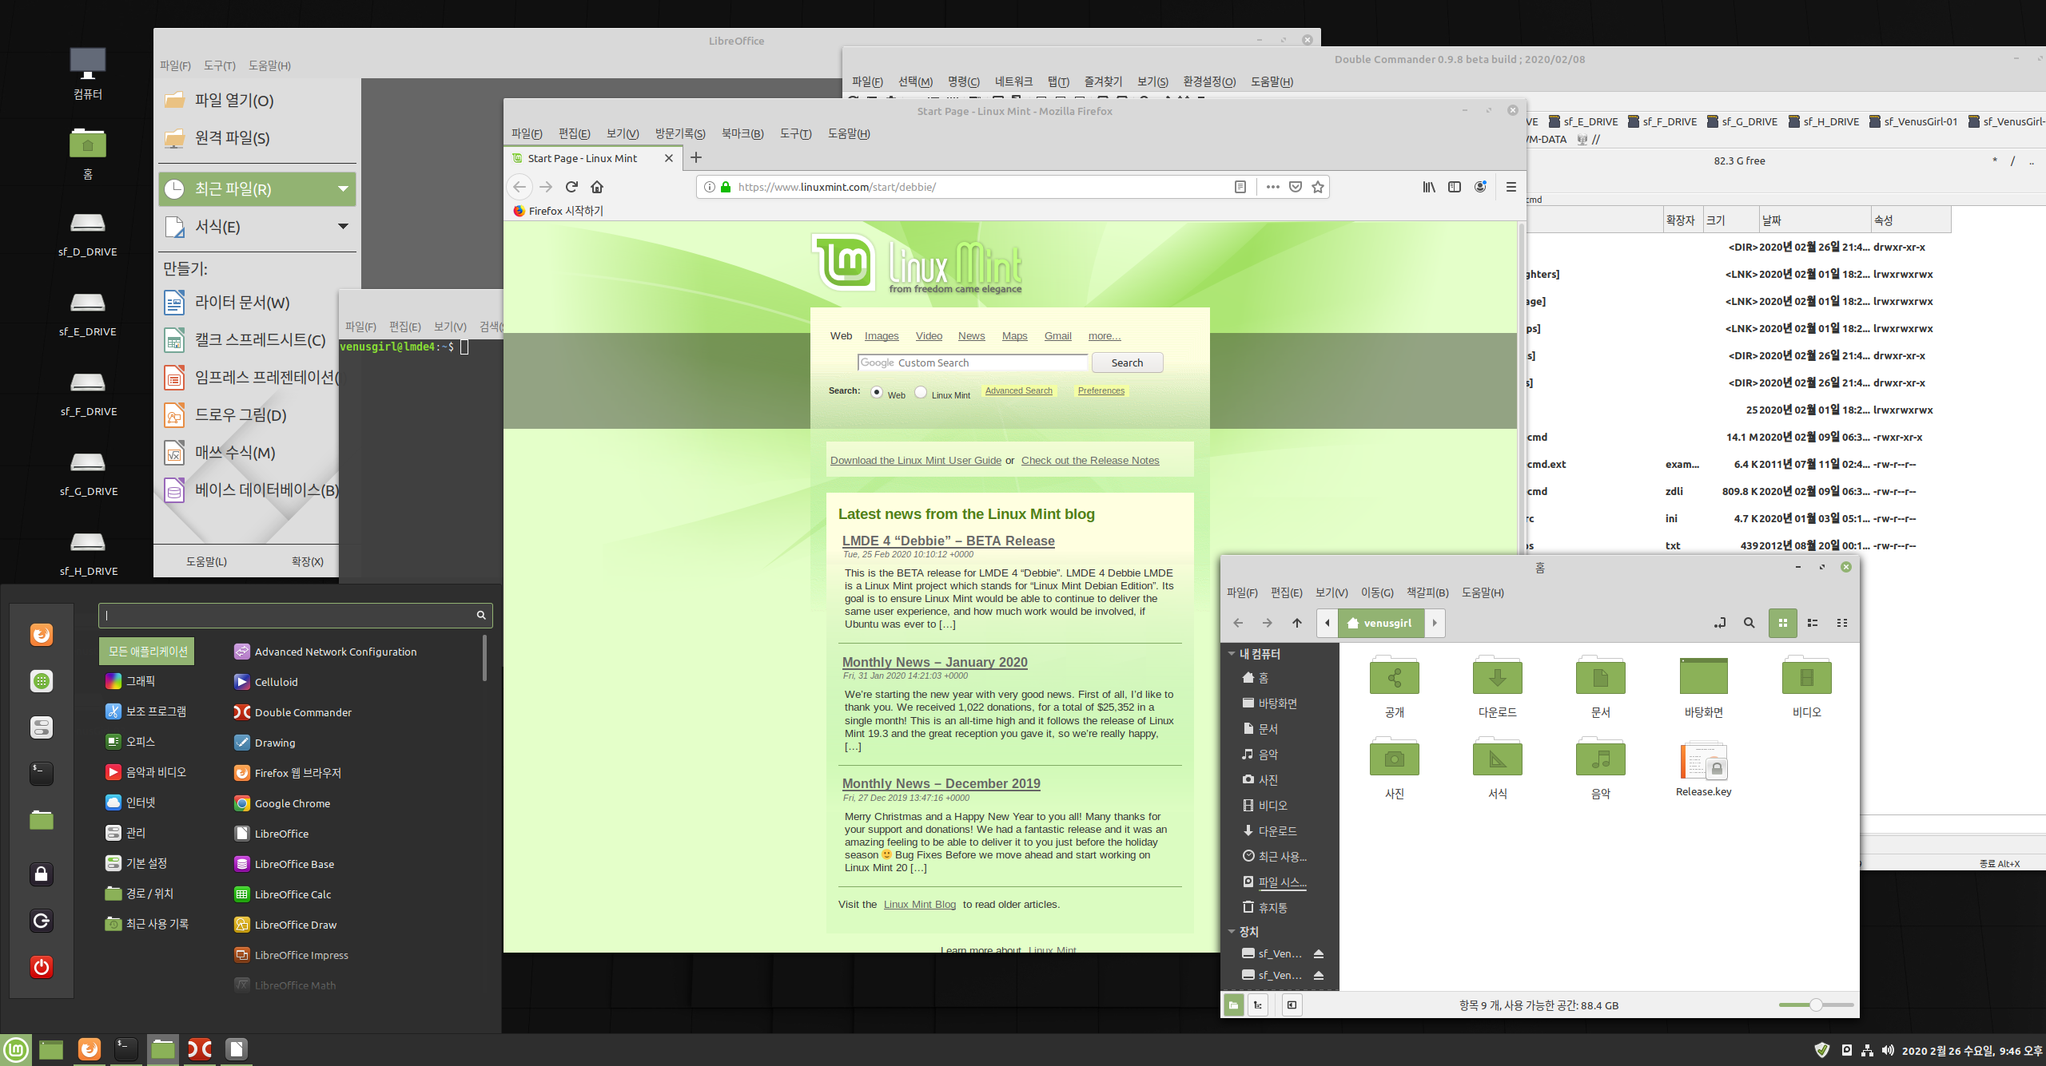The width and height of the screenshot is (2046, 1066).
Task: Eject the first sf_Ven... device
Action: pos(1319,954)
